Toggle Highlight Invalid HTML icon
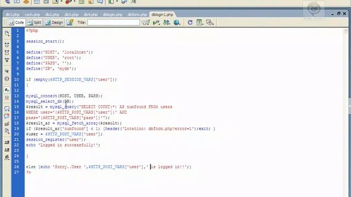The width and height of the screenshot is (351, 197). coord(7,97)
